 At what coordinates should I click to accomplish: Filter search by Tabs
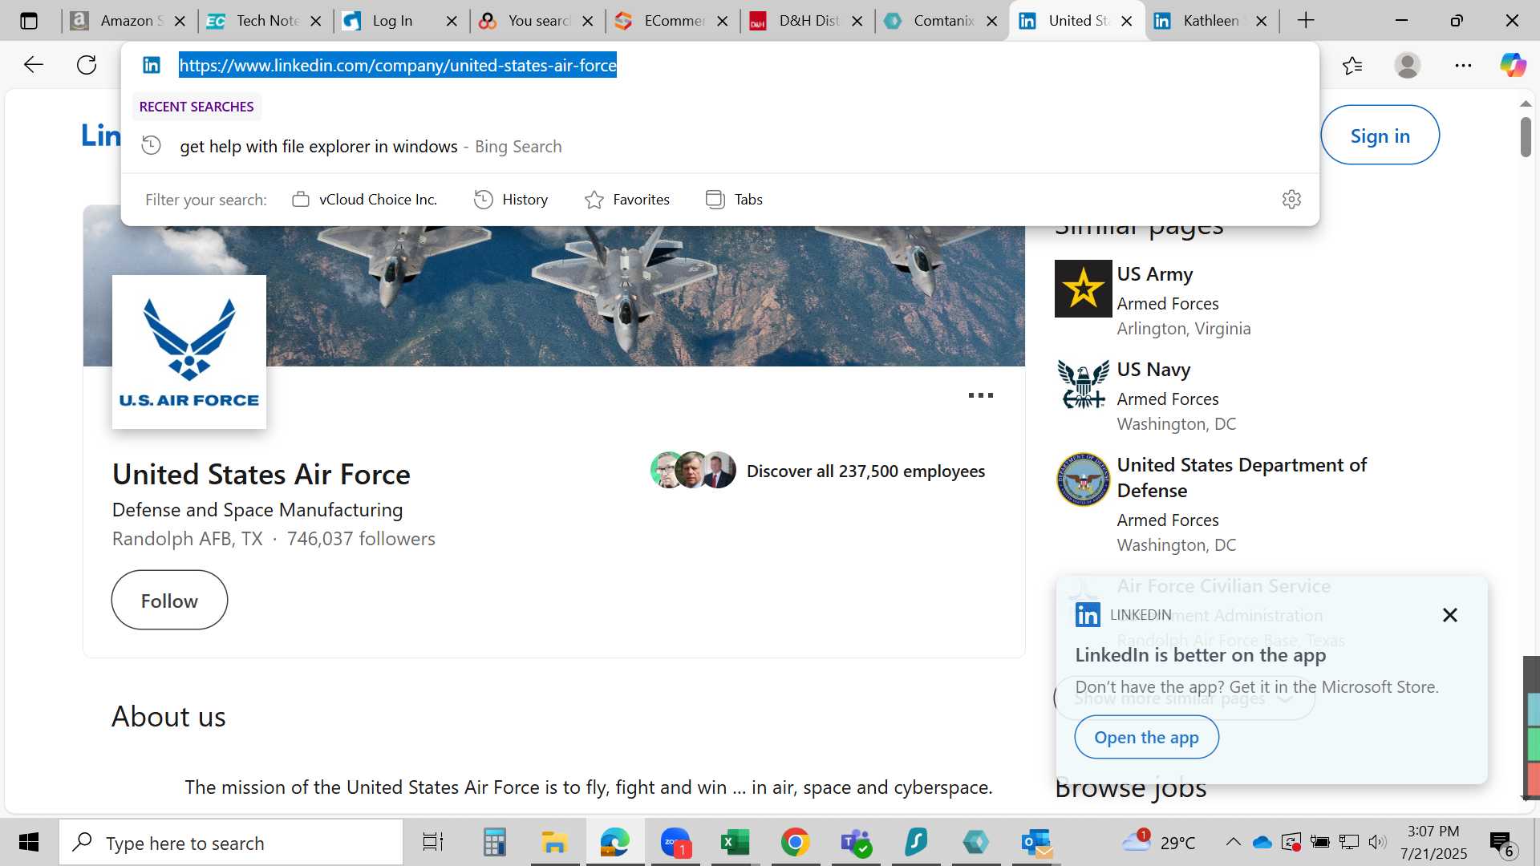[x=734, y=200]
